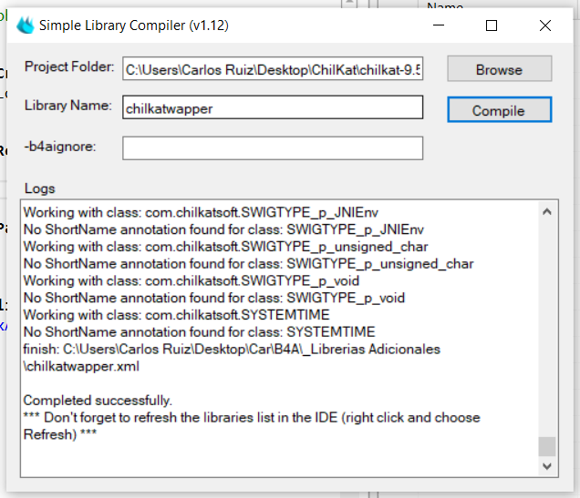The image size is (580, 498).
Task: Click the log line 'Working with class: com.chilkatsoft.SYSTEMTIME'
Action: tap(176, 315)
